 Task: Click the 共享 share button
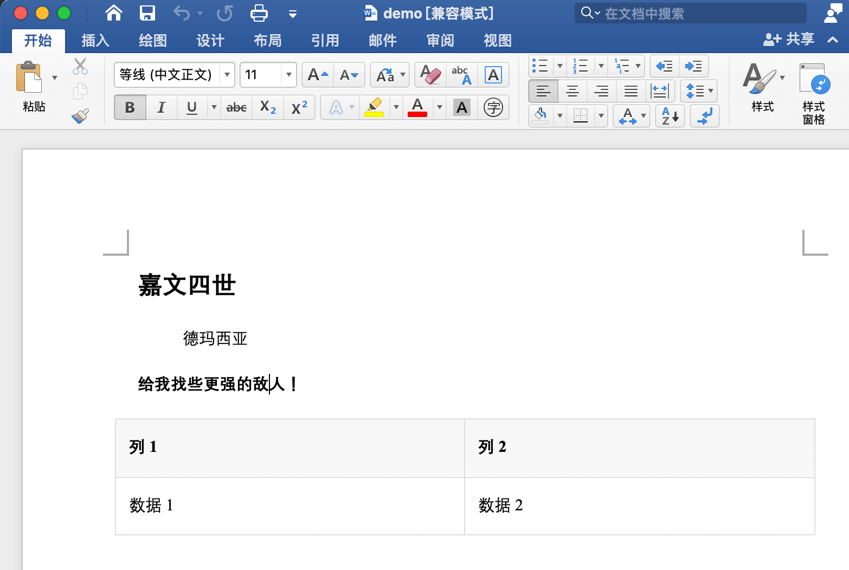pyautogui.click(x=789, y=39)
